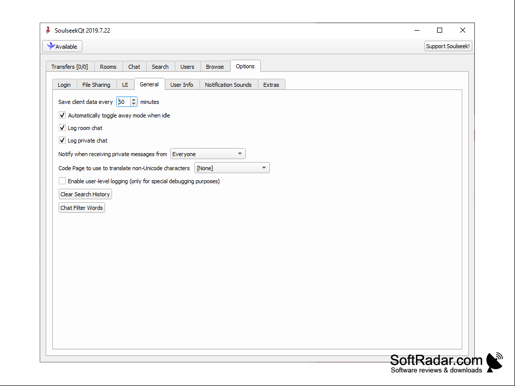
Task: Minimize the SoulseekQt window
Action: (x=417, y=30)
